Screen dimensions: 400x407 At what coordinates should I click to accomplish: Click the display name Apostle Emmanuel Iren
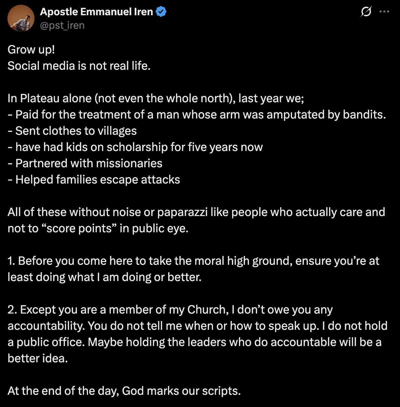click(x=96, y=13)
